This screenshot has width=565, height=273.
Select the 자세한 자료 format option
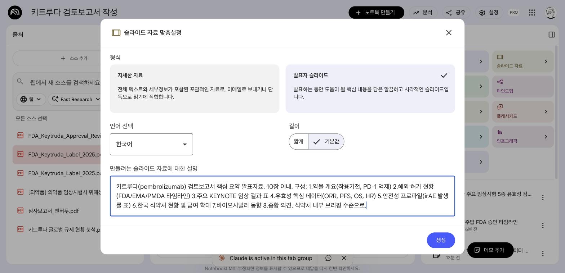tap(195, 89)
